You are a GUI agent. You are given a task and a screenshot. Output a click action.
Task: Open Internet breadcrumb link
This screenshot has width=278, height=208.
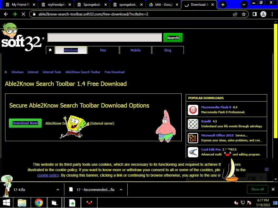click(x=33, y=72)
